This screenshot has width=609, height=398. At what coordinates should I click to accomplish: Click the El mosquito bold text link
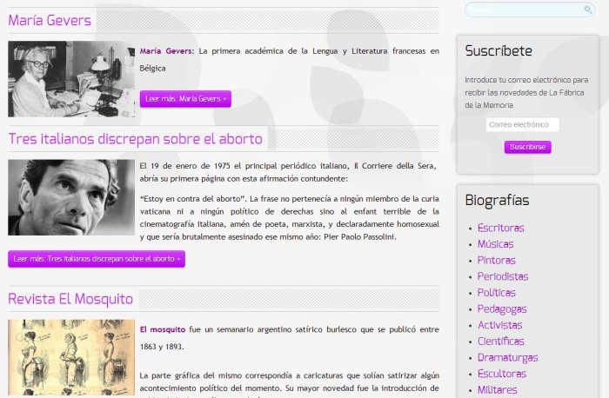pos(163,329)
